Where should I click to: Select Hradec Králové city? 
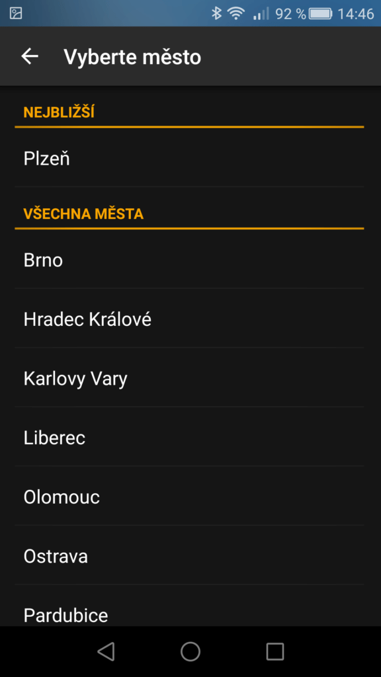[189, 319]
